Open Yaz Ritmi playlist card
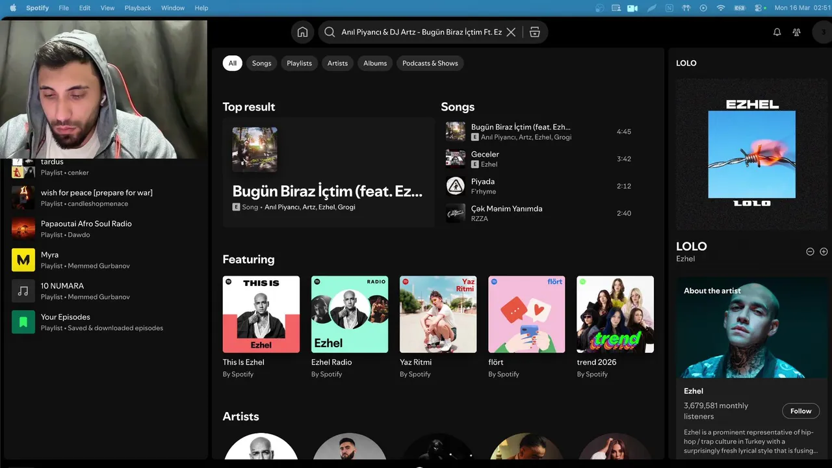Screen dimensions: 832x468 [438, 328]
